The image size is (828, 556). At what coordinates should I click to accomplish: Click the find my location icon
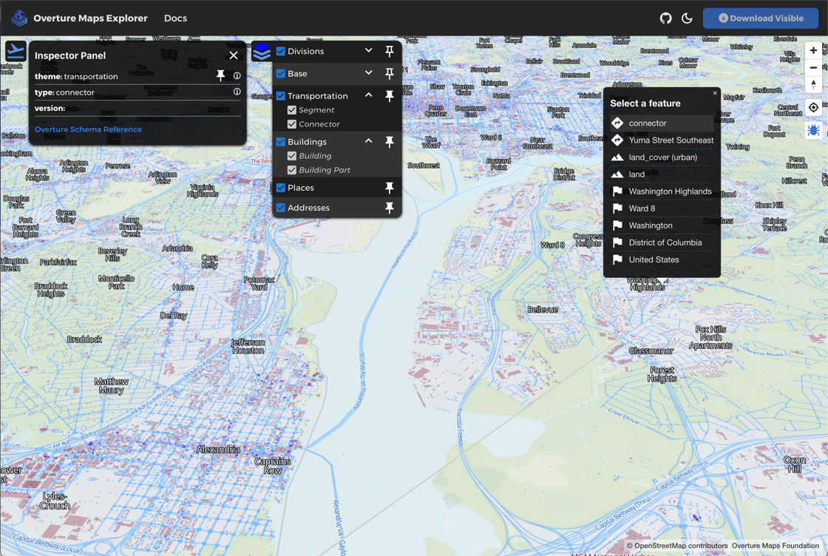tap(813, 108)
